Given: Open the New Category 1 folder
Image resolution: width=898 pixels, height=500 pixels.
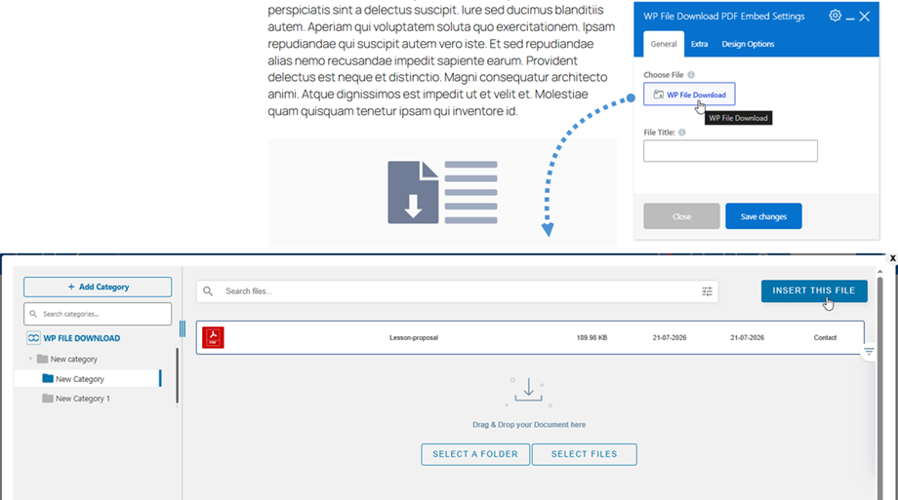Looking at the screenshot, I should click(82, 399).
